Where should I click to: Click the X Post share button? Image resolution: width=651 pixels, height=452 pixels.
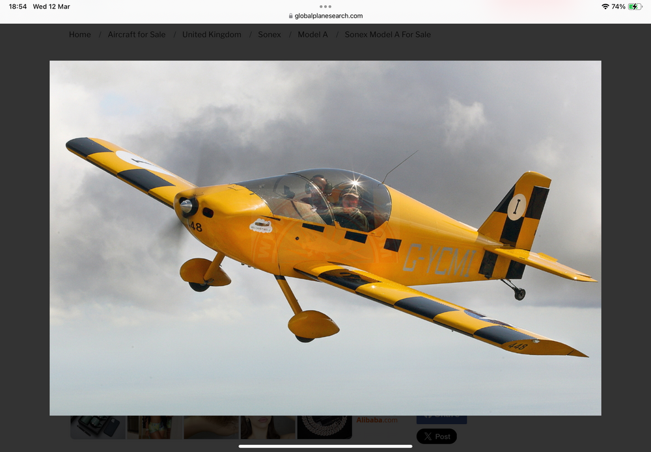(436, 436)
